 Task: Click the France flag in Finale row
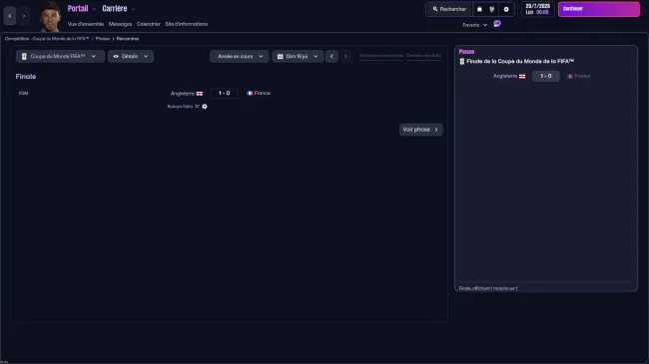(250, 93)
